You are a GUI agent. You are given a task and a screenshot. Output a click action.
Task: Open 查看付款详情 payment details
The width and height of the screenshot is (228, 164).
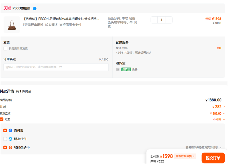click(x=185, y=156)
